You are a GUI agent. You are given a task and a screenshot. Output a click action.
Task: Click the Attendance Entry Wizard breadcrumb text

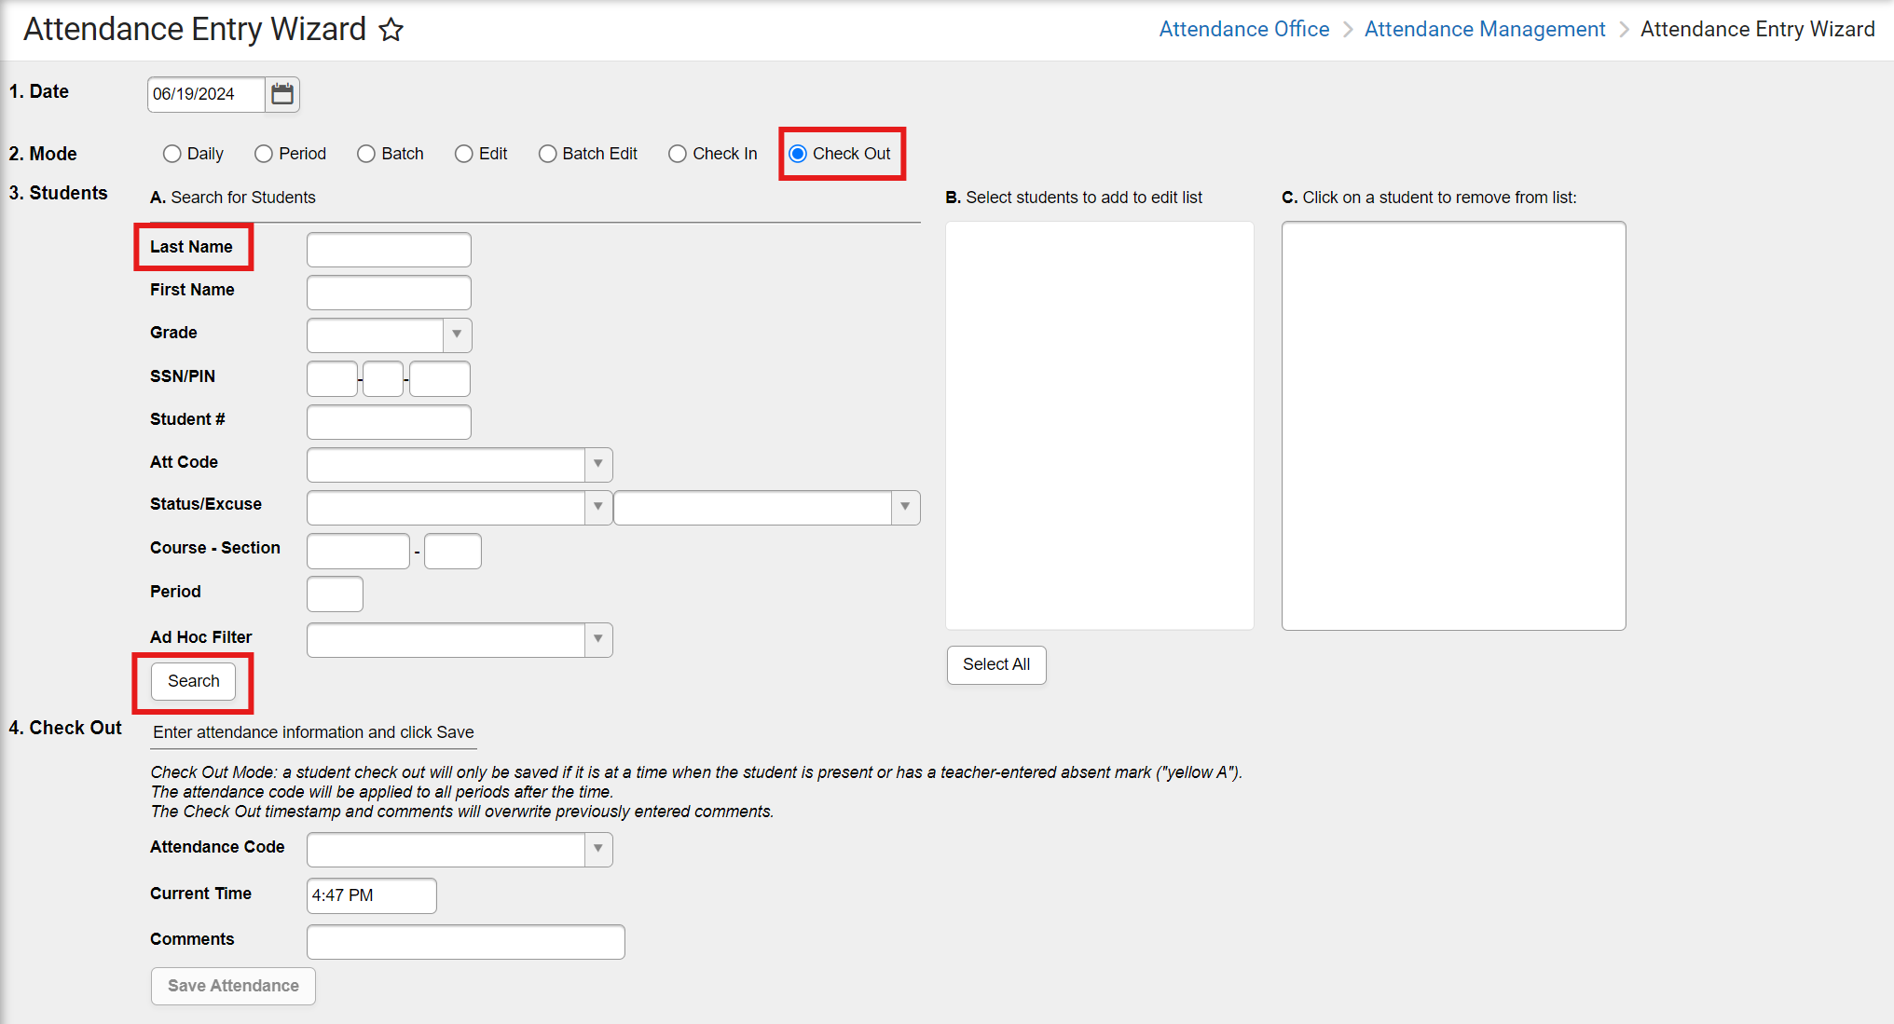(1757, 29)
